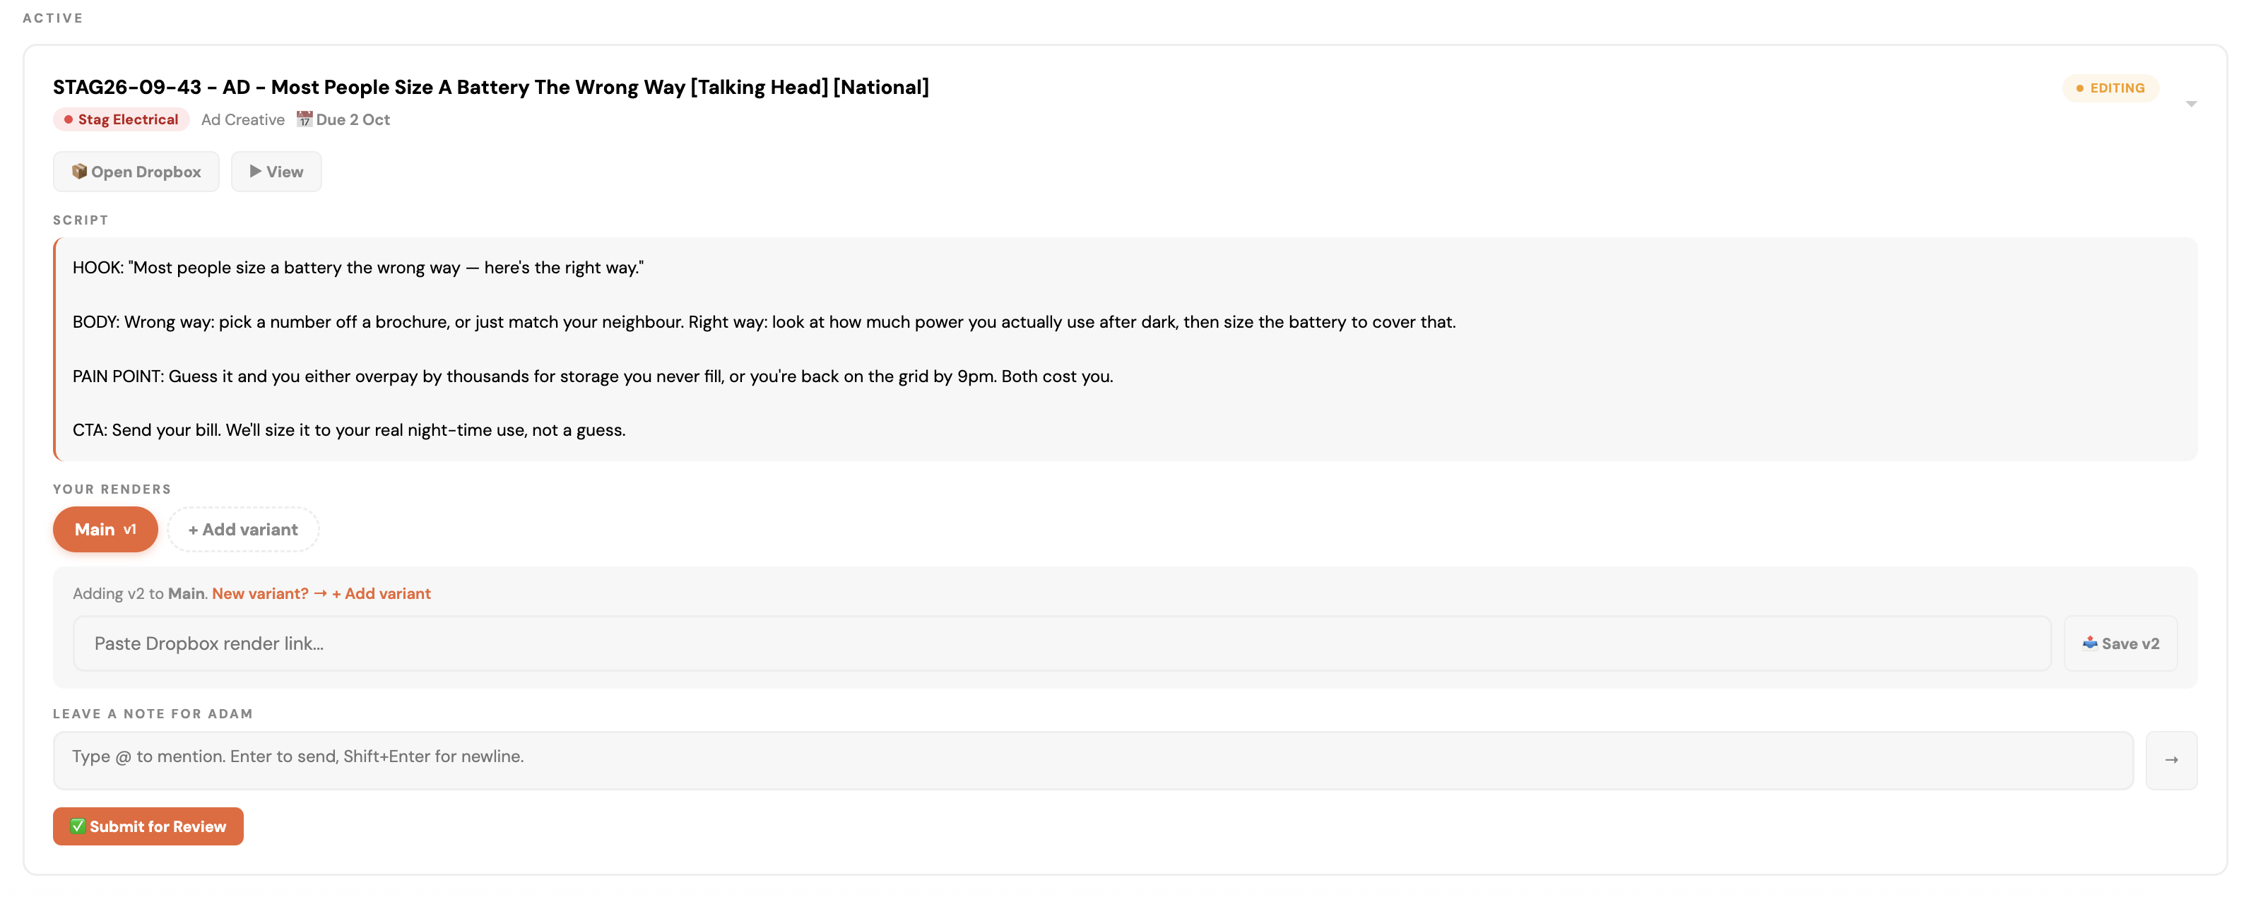Click the SCRIPT section heading
Image resolution: width=2251 pixels, height=897 pixels.
[81, 220]
